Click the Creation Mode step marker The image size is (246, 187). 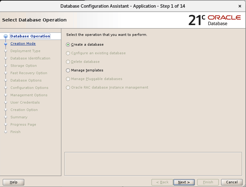[6, 44]
